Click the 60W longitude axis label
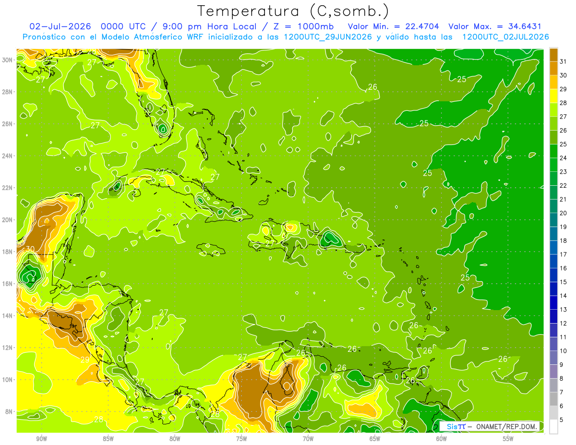The width and height of the screenshot is (576, 445). click(x=442, y=439)
